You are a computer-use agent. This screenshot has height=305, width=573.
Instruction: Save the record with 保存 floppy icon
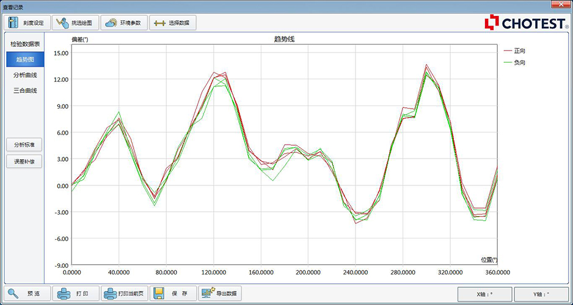[x=173, y=293]
